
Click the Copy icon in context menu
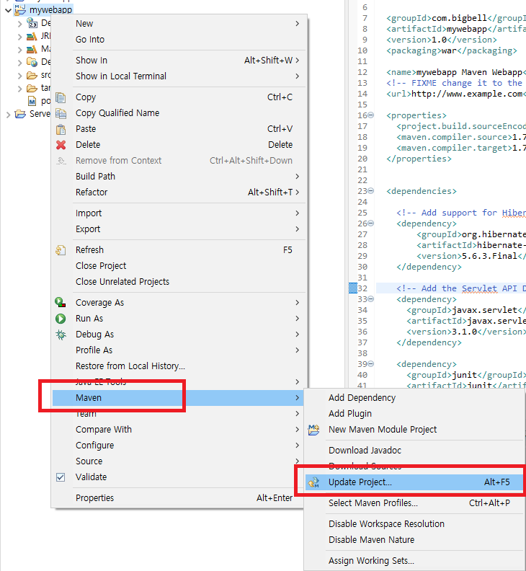[x=61, y=97]
